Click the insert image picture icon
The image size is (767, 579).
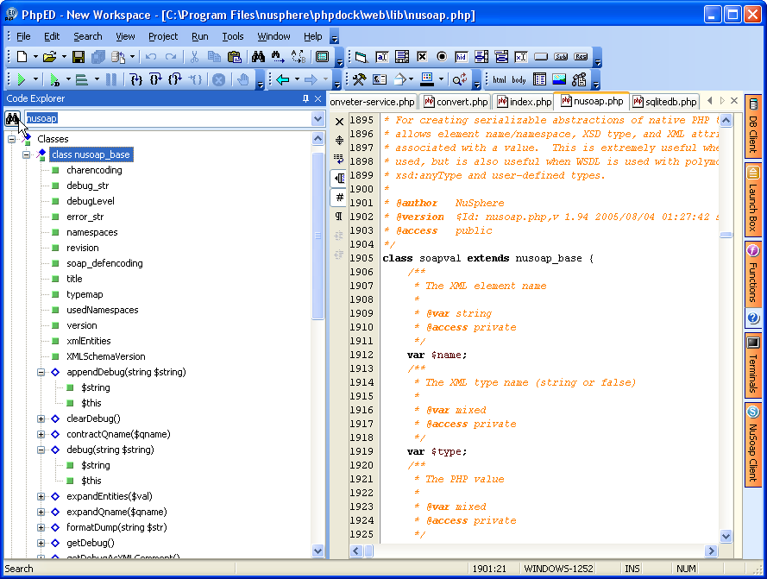(x=559, y=79)
